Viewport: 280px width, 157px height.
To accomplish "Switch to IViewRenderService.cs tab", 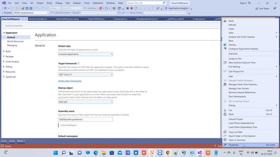I will 147,19.
